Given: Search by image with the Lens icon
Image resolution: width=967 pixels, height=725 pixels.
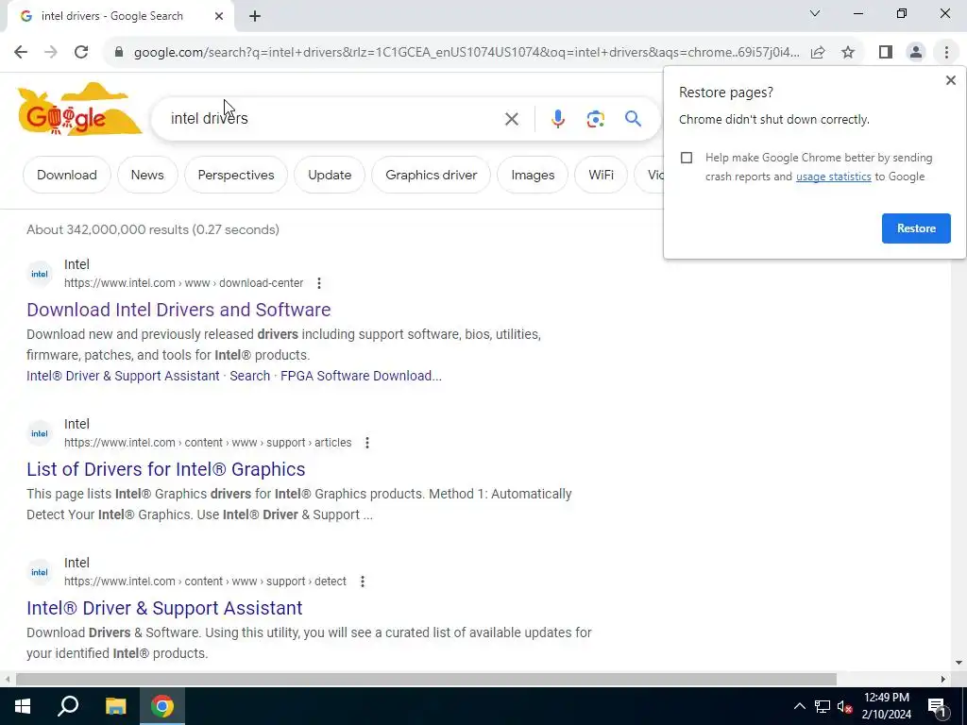Looking at the screenshot, I should 595,119.
